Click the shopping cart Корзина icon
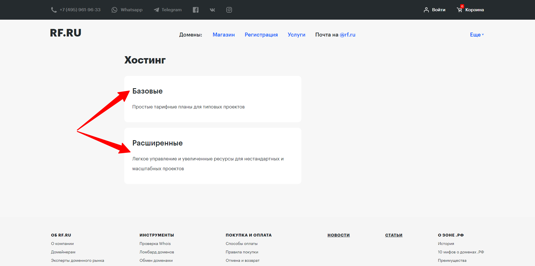The image size is (535, 266). [459, 10]
